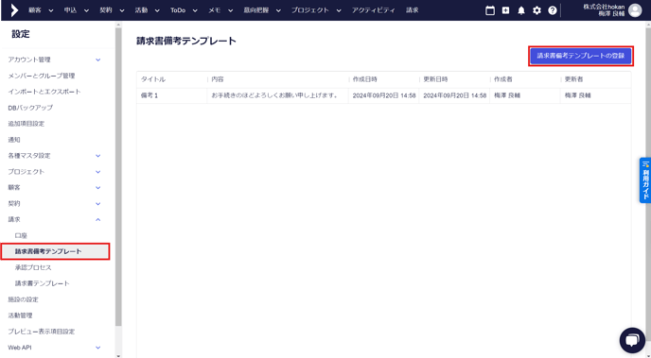This screenshot has height=358, width=651.
Task: Open the 契約 menu in top navigation
Action: pos(112,10)
